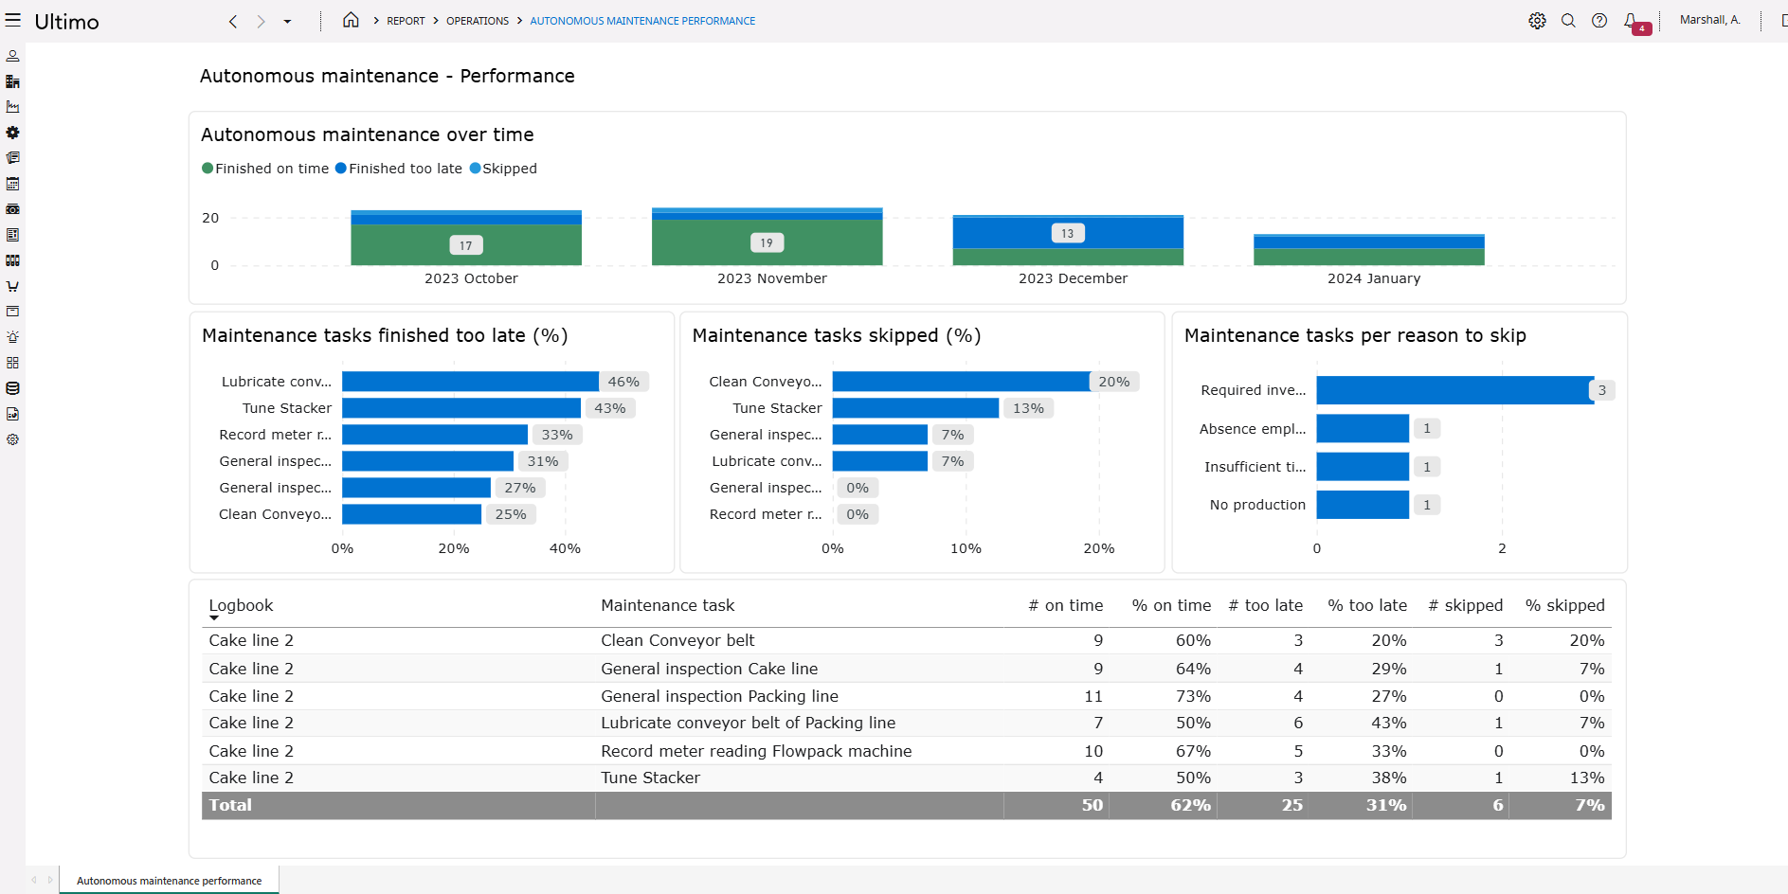The image size is (1788, 894).
Task: Open the shopping cart sidebar icon
Action: click(x=12, y=286)
